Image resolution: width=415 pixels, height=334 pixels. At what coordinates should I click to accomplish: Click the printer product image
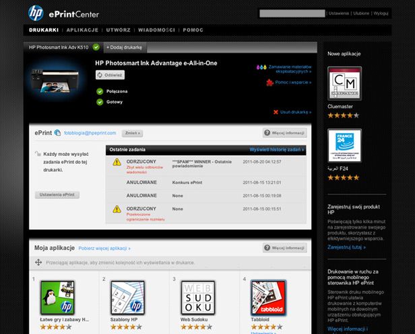pyautogui.click(x=55, y=81)
